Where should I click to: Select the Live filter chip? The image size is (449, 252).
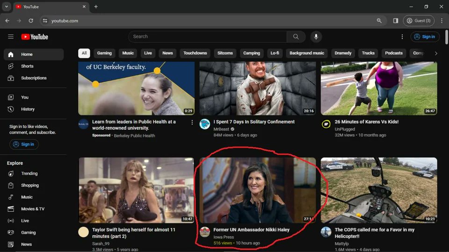pos(148,53)
